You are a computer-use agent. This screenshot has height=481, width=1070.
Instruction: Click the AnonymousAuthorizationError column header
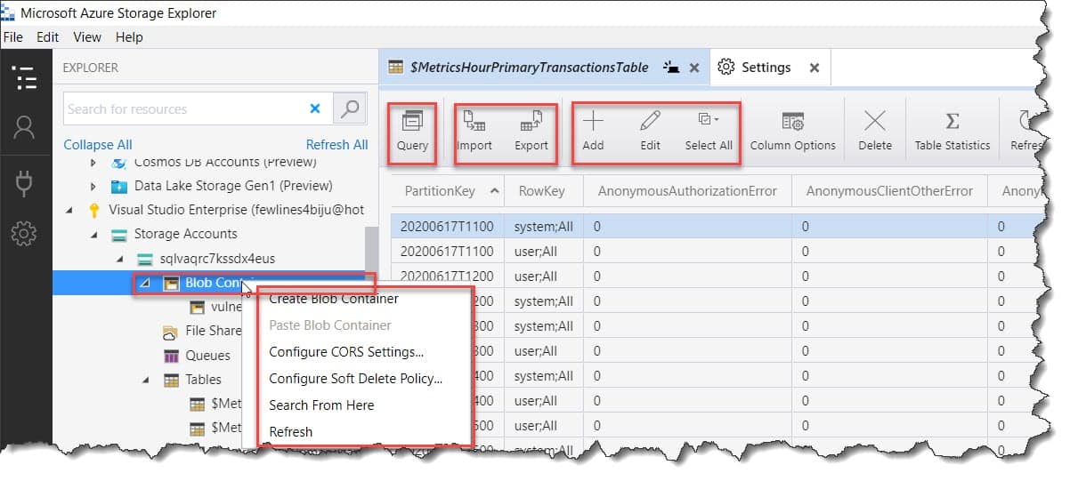click(x=687, y=191)
